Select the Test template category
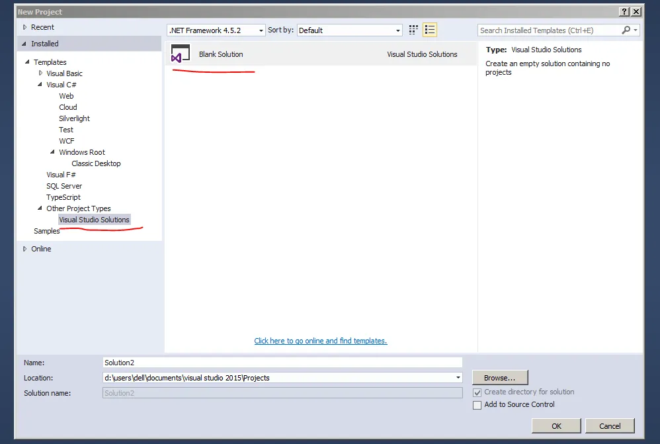Viewport: 660px width, 444px height. pos(65,130)
